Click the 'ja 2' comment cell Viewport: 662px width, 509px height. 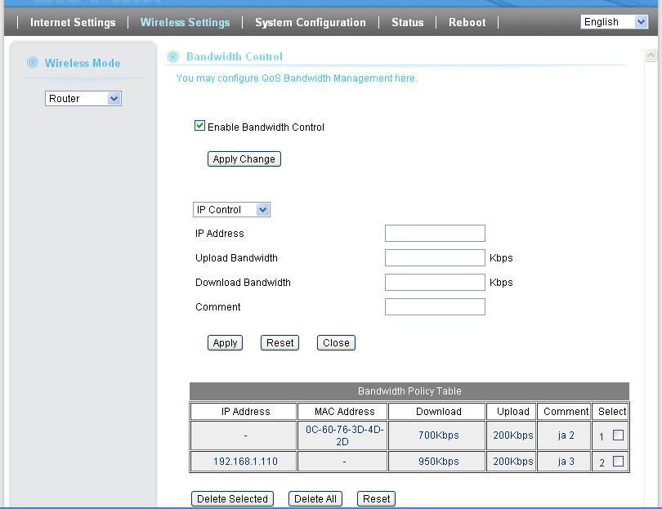[564, 435]
